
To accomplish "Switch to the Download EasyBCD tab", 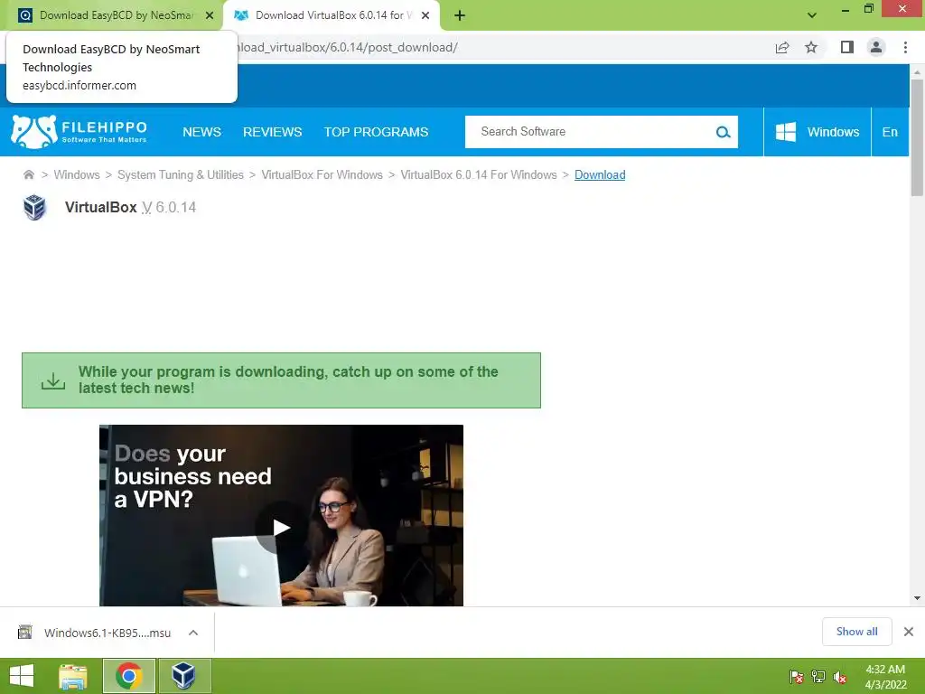I will 112,15.
